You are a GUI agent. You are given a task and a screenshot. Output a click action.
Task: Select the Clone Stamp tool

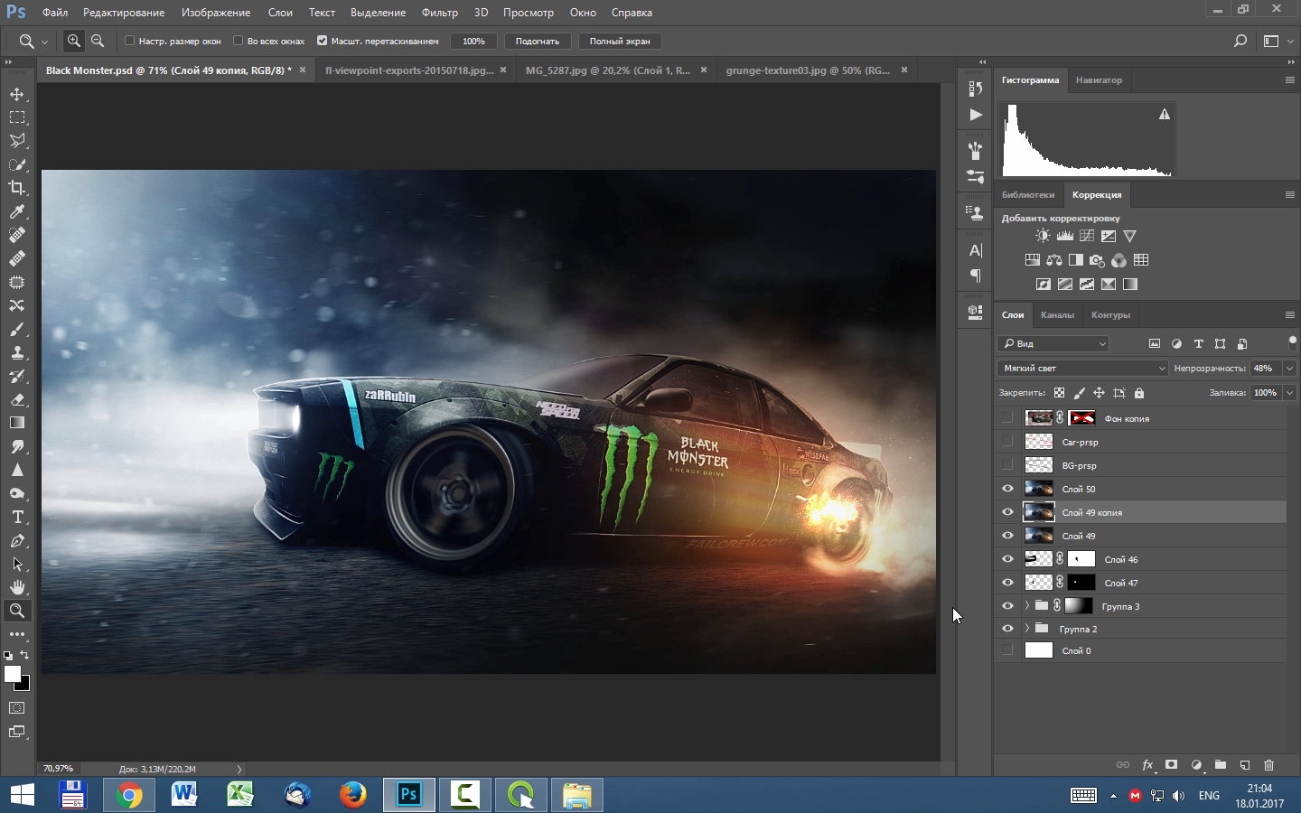click(17, 352)
